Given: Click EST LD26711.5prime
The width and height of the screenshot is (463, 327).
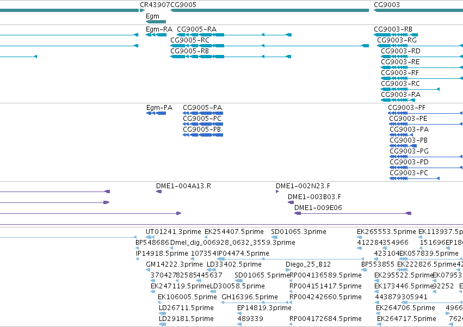Looking at the screenshot, I should tap(162, 313).
